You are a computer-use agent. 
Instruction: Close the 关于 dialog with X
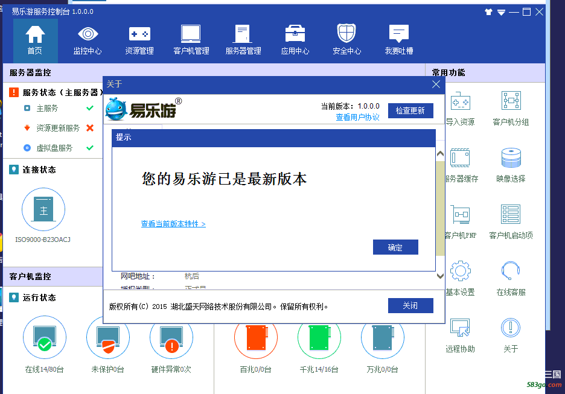(x=436, y=84)
